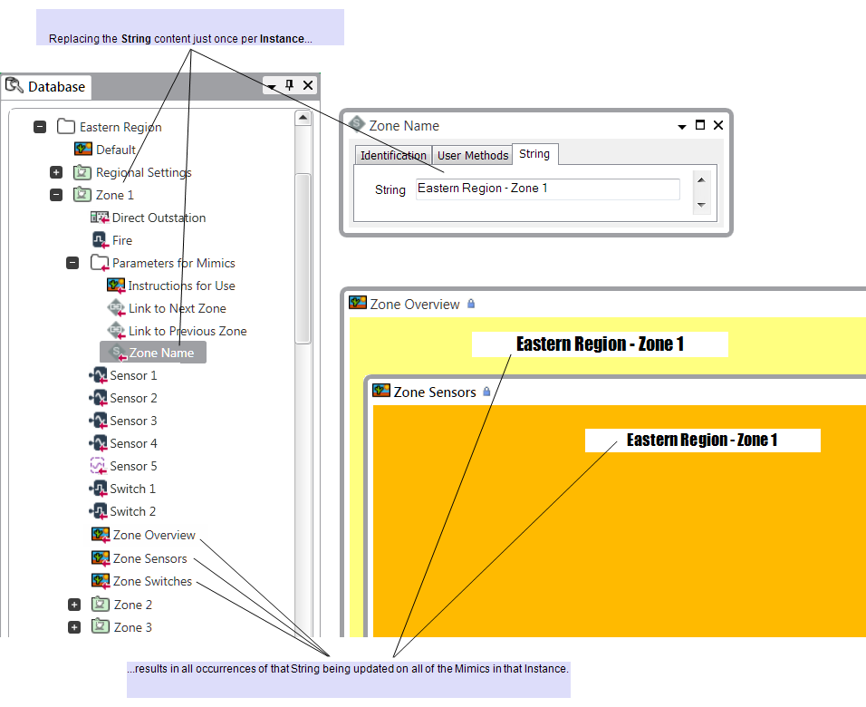Open the Zone Name window dropdown menu

682,127
